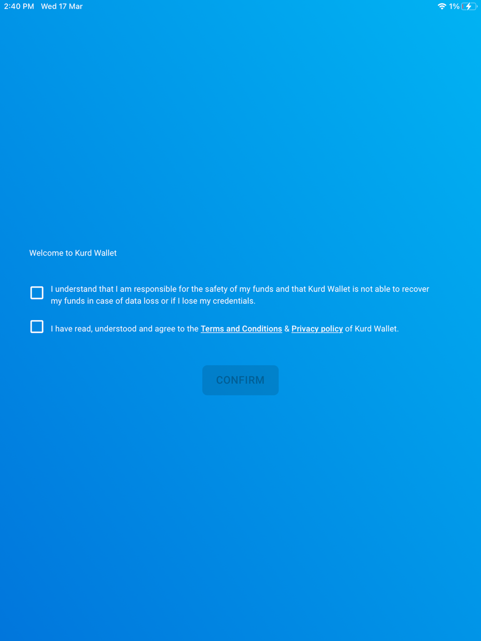
Task: Tap the Wi-Fi status icon
Action: [x=442, y=6]
